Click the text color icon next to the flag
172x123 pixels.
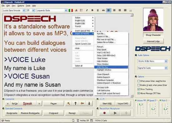pos(76,10)
